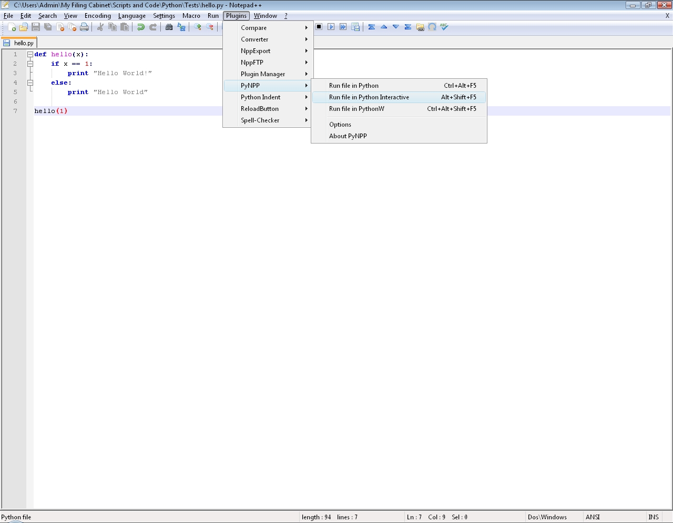This screenshot has width=673, height=523.
Task: Click the Zoom In magnifier icon
Action: click(197, 27)
